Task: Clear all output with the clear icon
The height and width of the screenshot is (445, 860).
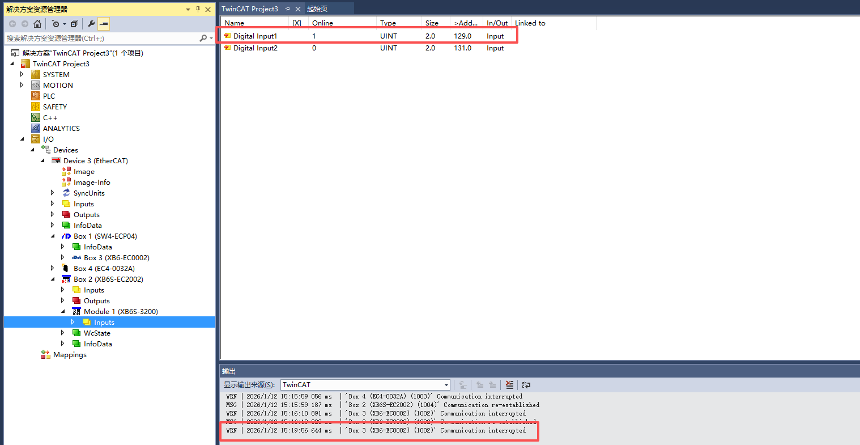Action: (509, 385)
